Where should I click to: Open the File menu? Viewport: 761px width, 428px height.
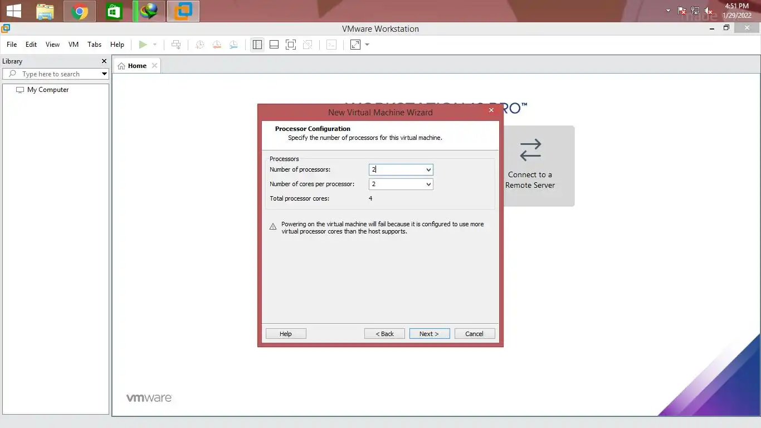click(12, 45)
